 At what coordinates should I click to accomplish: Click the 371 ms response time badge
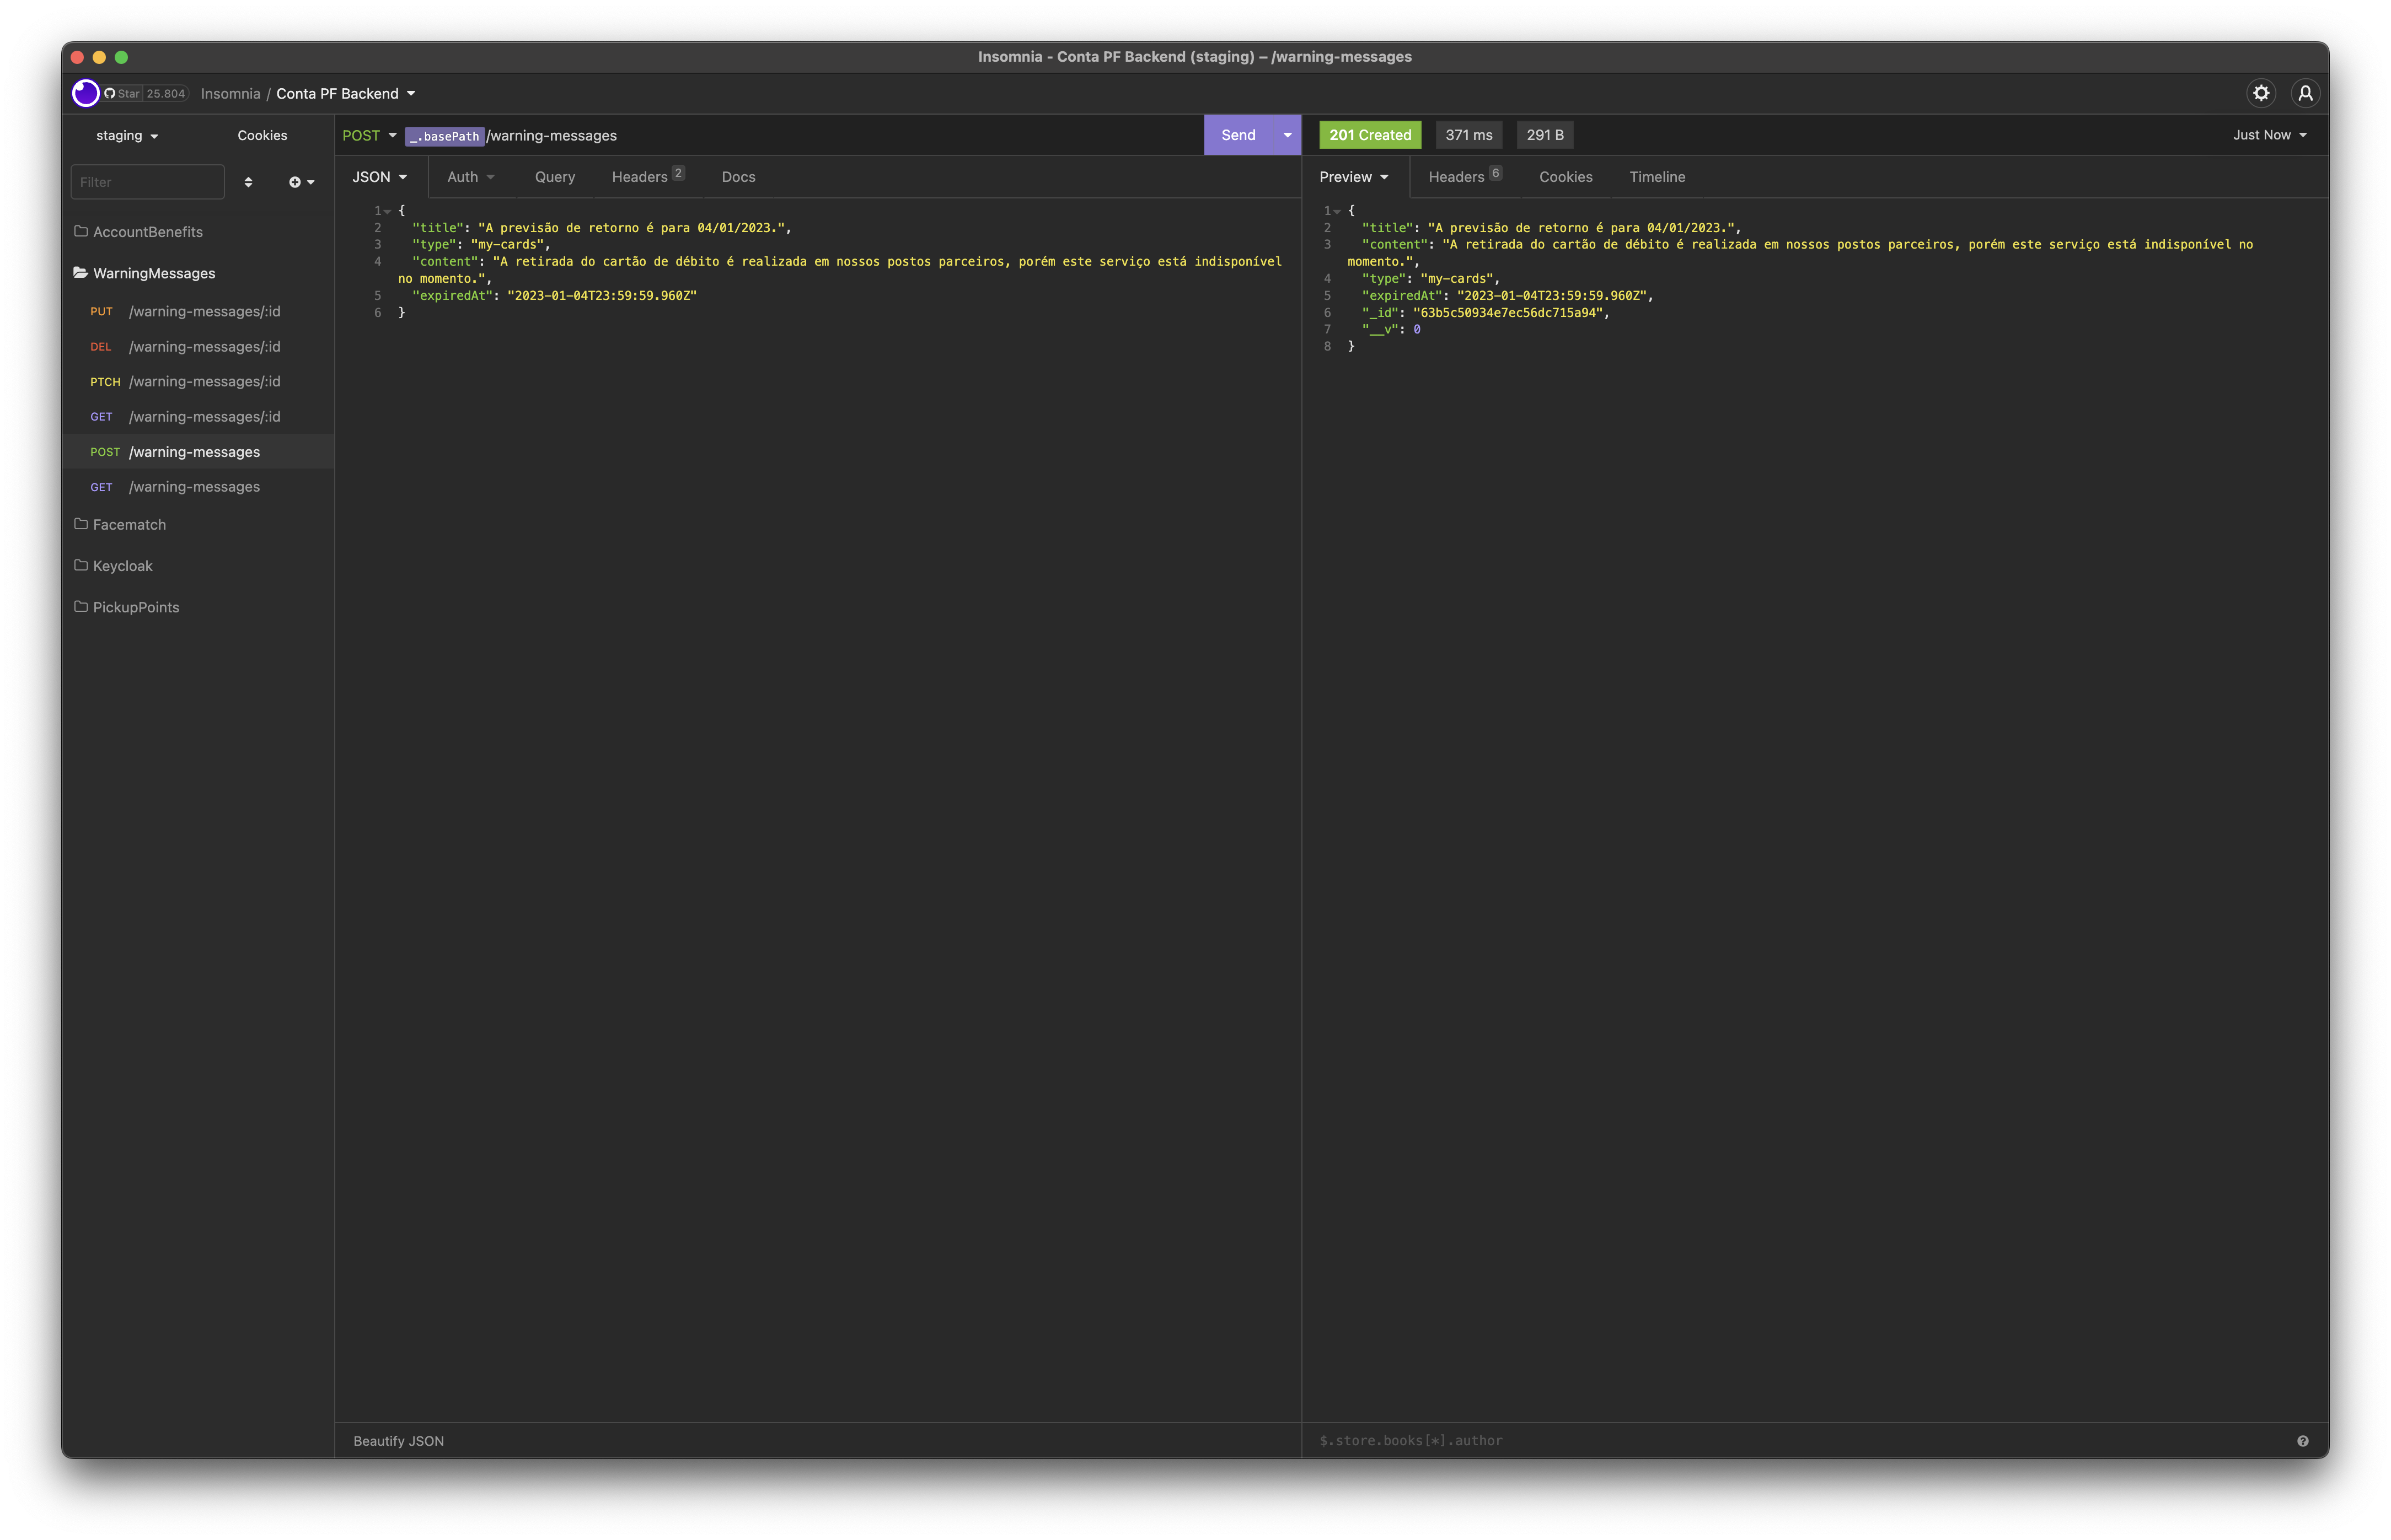pyautogui.click(x=1468, y=135)
